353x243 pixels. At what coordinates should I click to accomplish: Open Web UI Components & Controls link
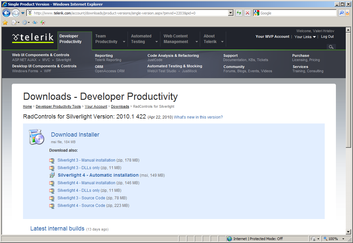(40, 55)
